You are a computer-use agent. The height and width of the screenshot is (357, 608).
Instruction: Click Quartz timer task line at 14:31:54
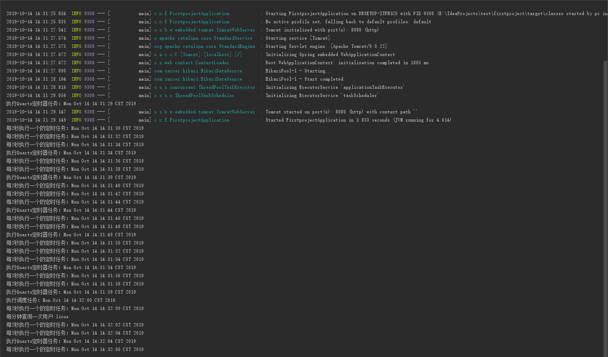tap(71, 268)
